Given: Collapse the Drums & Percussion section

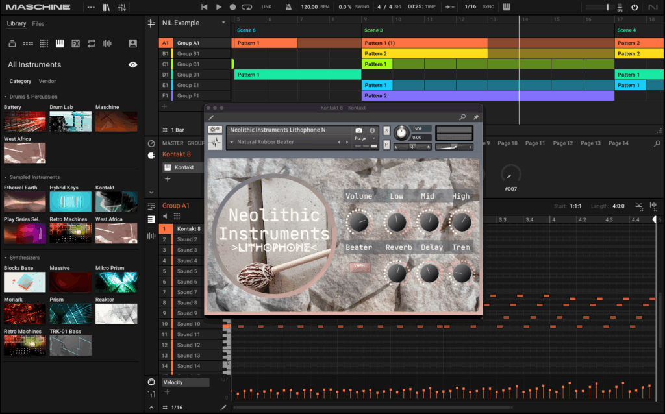Looking at the screenshot, I should [5, 97].
